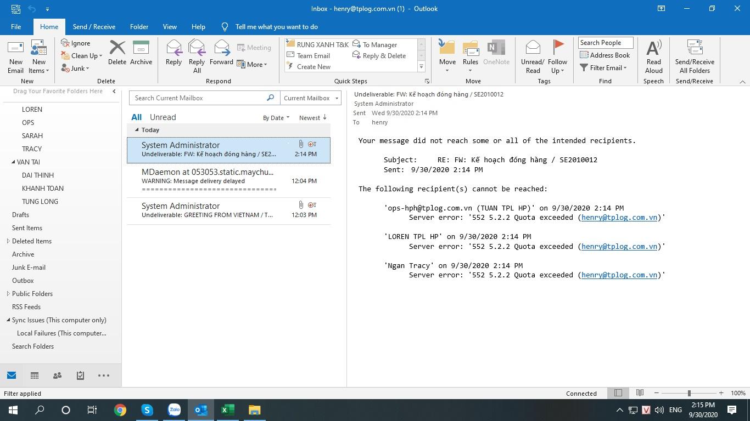
Task: Open the KHANH TOAN folder
Action: click(43, 189)
